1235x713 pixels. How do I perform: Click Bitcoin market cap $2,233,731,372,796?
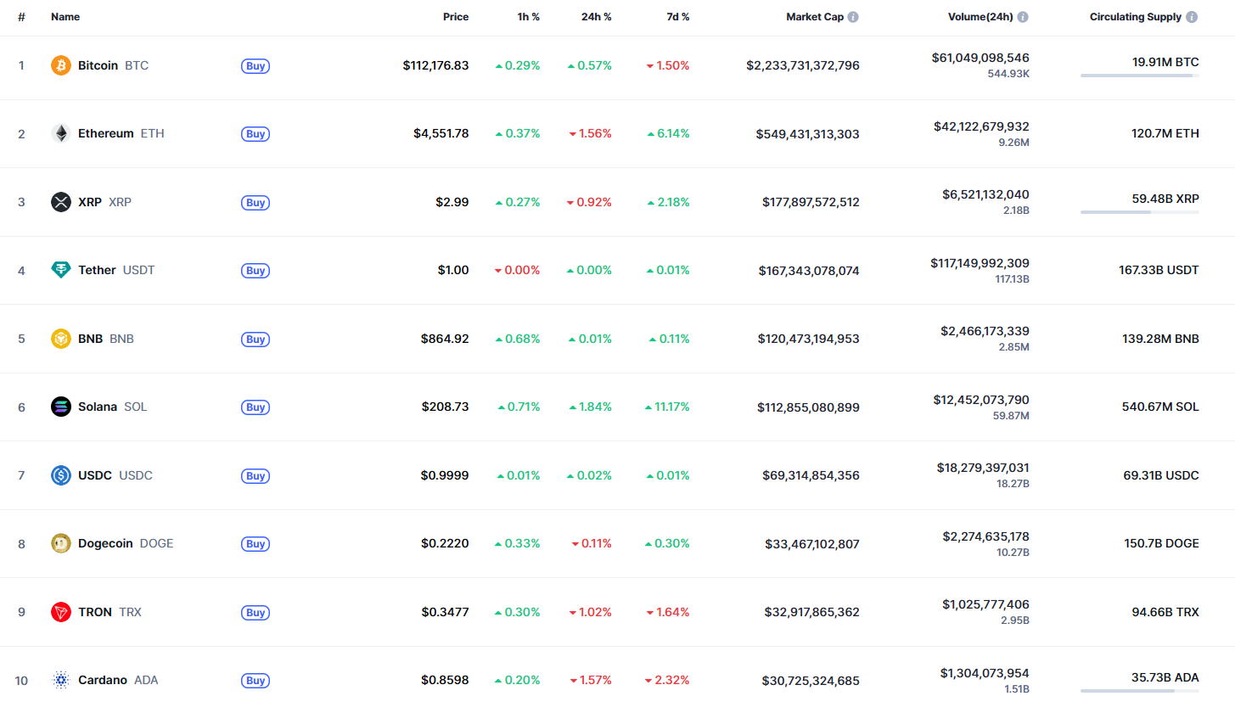point(803,65)
